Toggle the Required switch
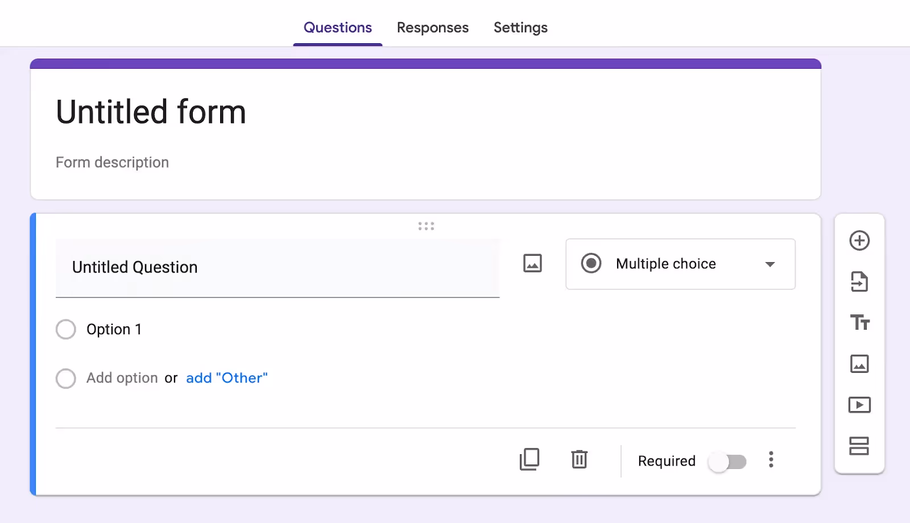 pyautogui.click(x=727, y=462)
